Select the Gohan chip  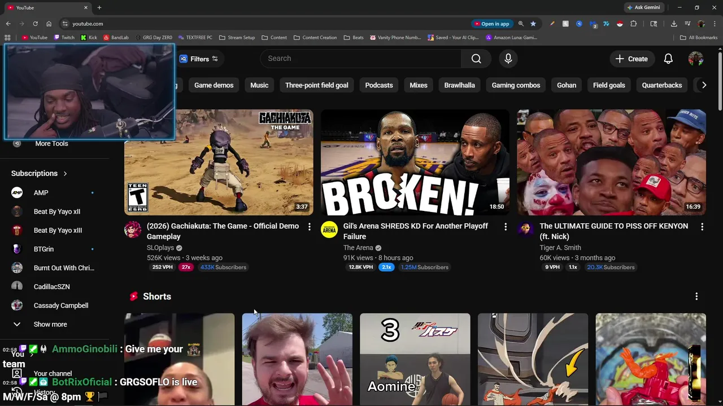click(x=567, y=85)
